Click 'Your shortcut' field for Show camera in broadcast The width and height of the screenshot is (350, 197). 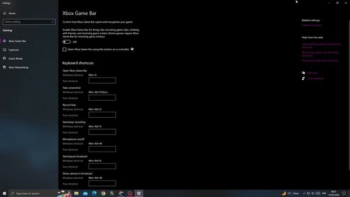102,183
